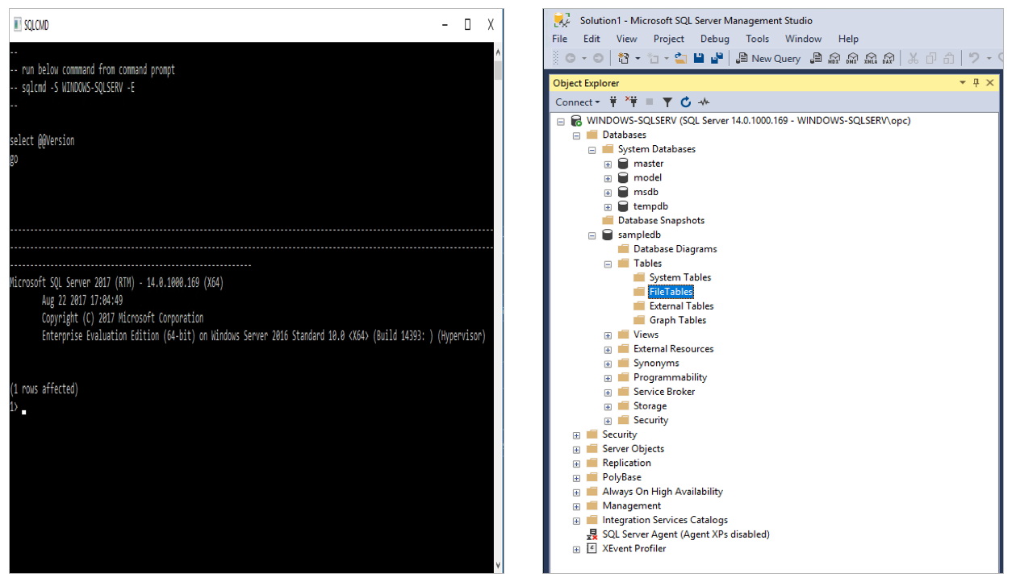Click the Undo arrow icon
The image size is (1016, 582).
974,58
